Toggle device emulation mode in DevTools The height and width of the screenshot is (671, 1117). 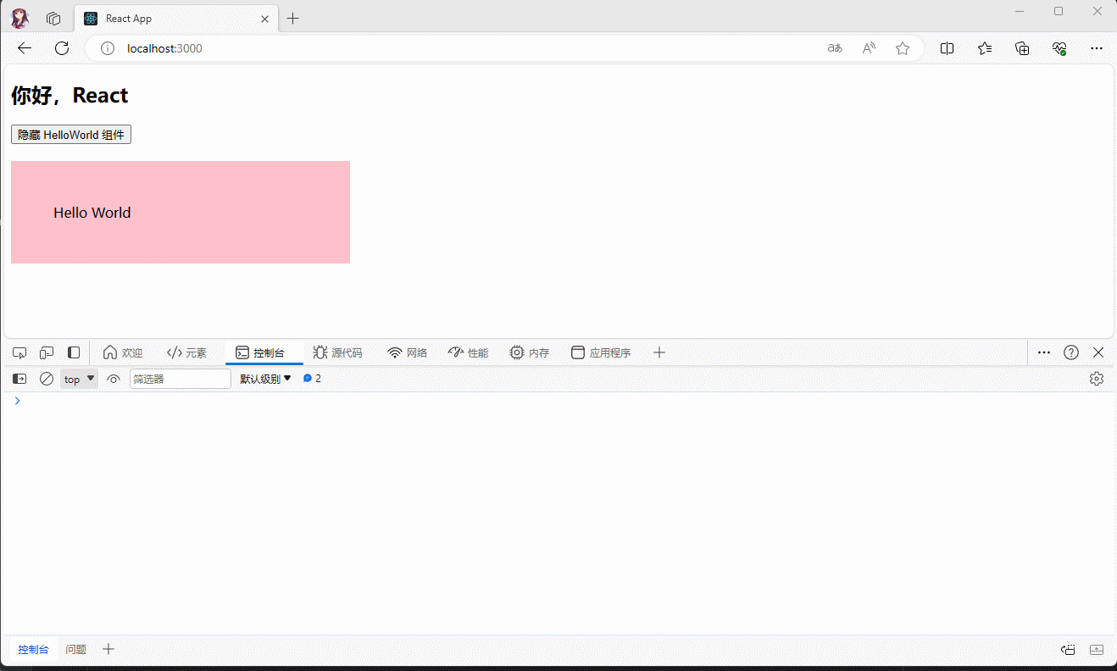pos(47,352)
